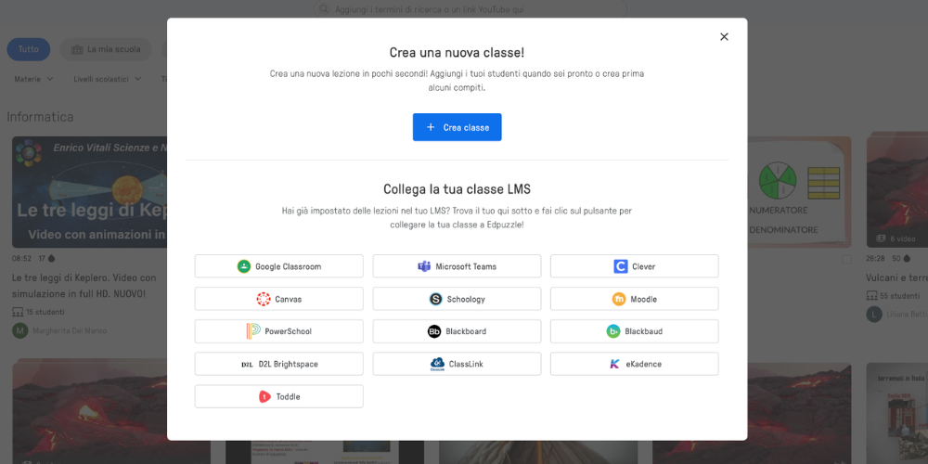Click the PowerSchool logo icon
The height and width of the screenshot is (464, 928).
tap(253, 331)
